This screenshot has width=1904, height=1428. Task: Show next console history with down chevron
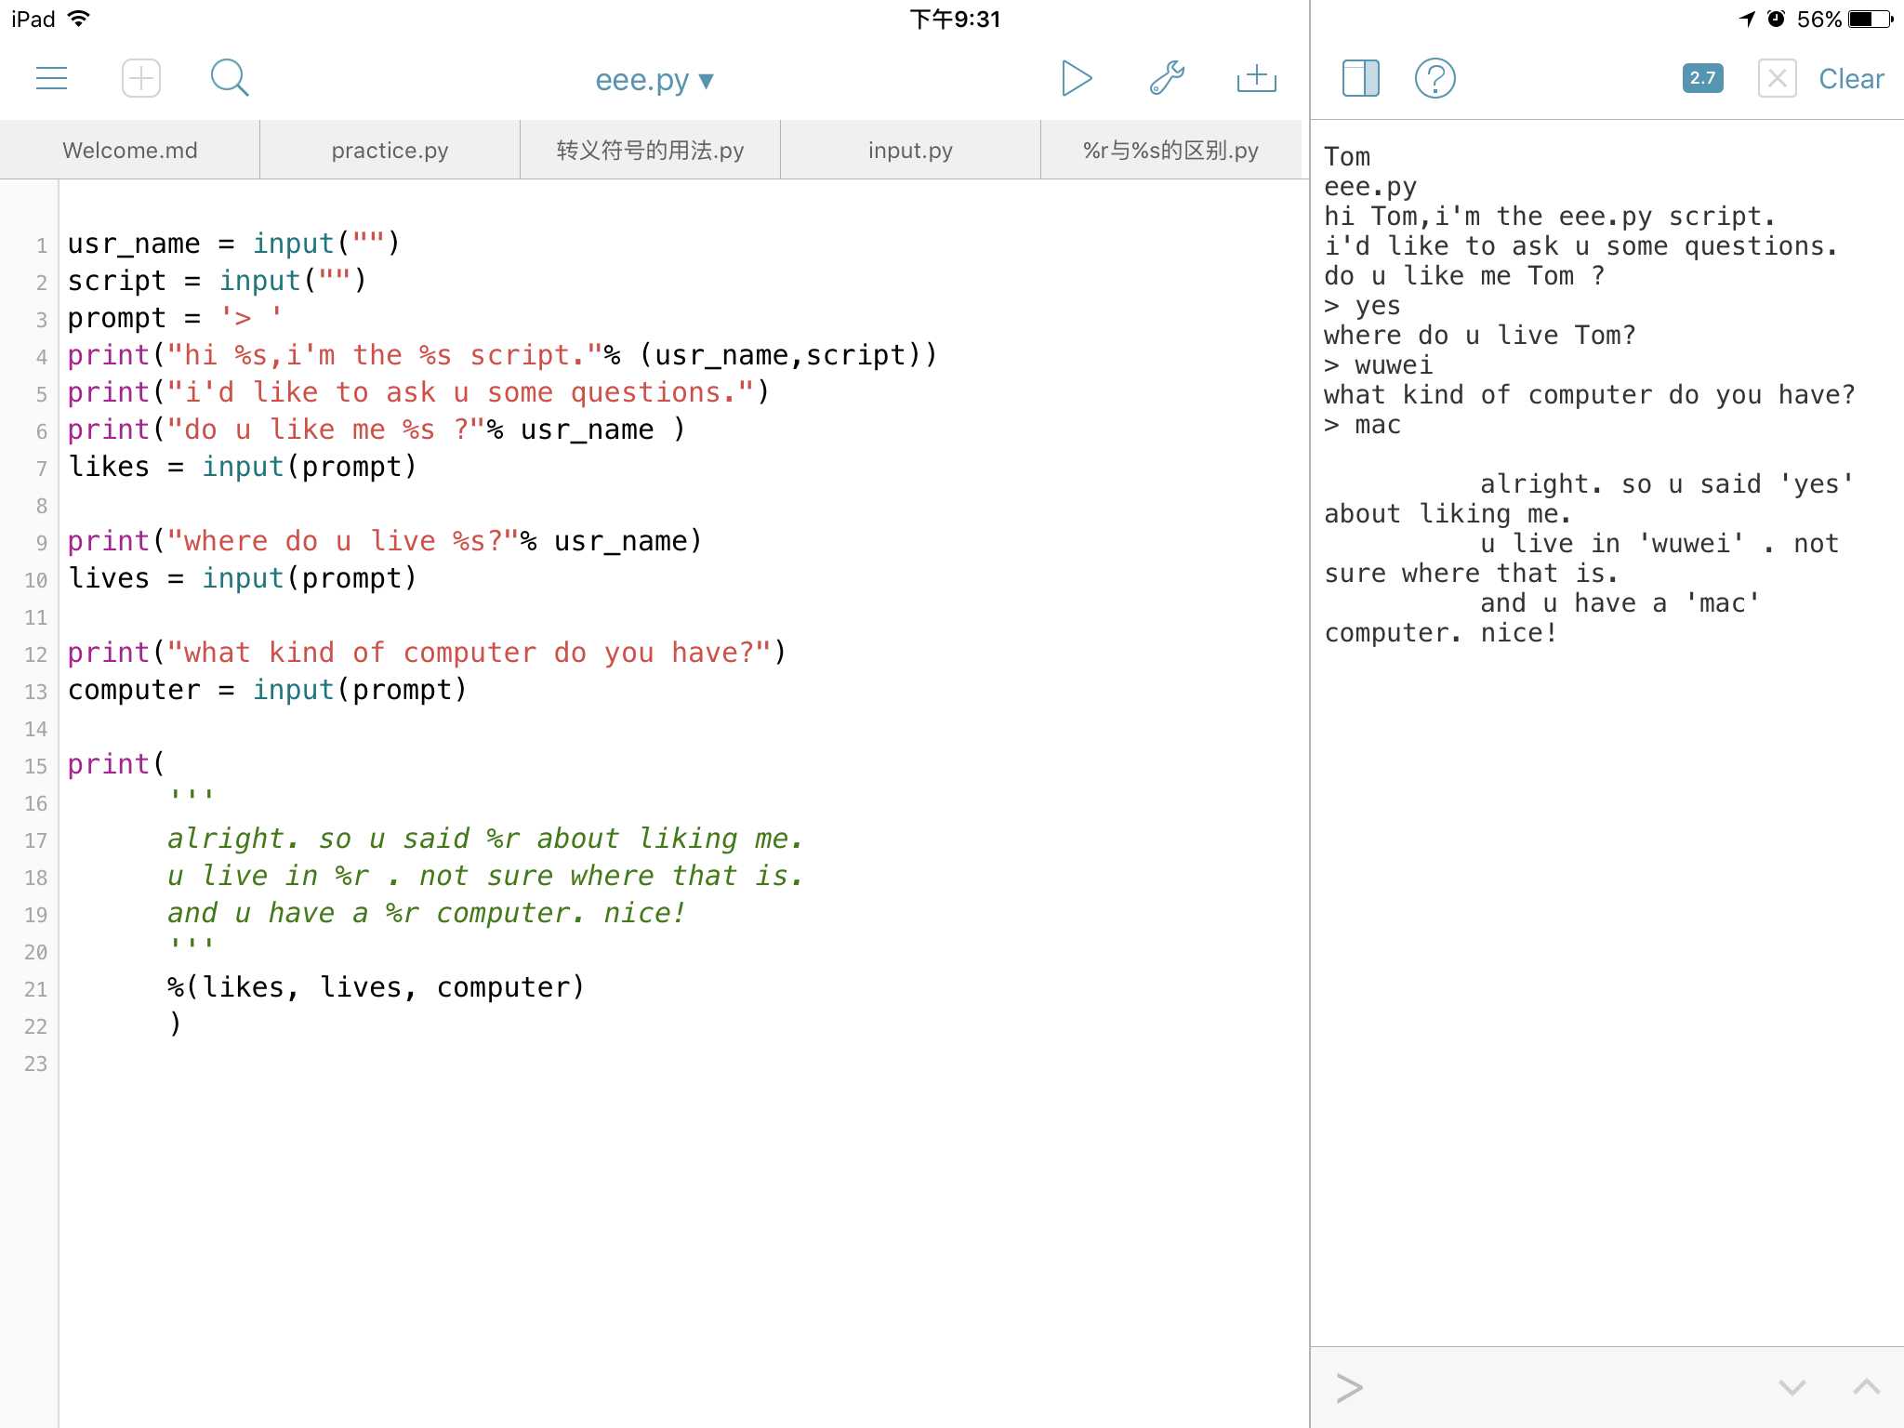pyautogui.click(x=1792, y=1387)
